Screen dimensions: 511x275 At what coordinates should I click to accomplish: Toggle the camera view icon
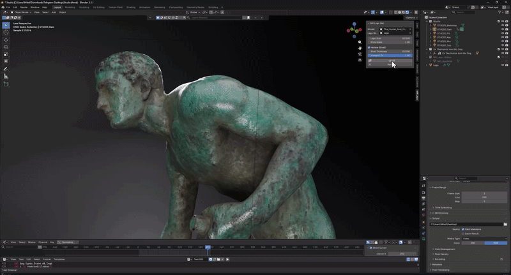click(x=360, y=54)
